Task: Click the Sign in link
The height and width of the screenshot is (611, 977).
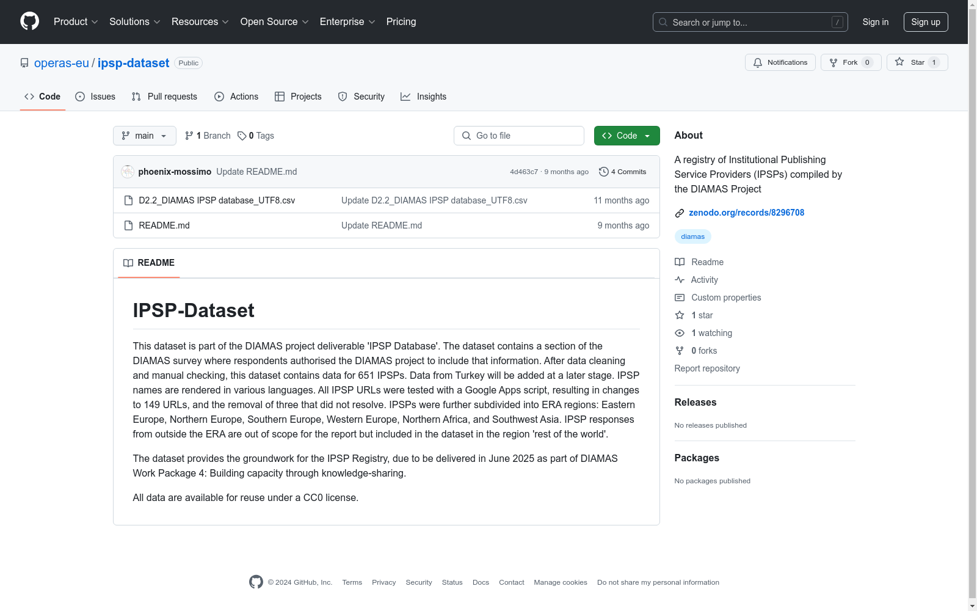Action: [x=876, y=22]
